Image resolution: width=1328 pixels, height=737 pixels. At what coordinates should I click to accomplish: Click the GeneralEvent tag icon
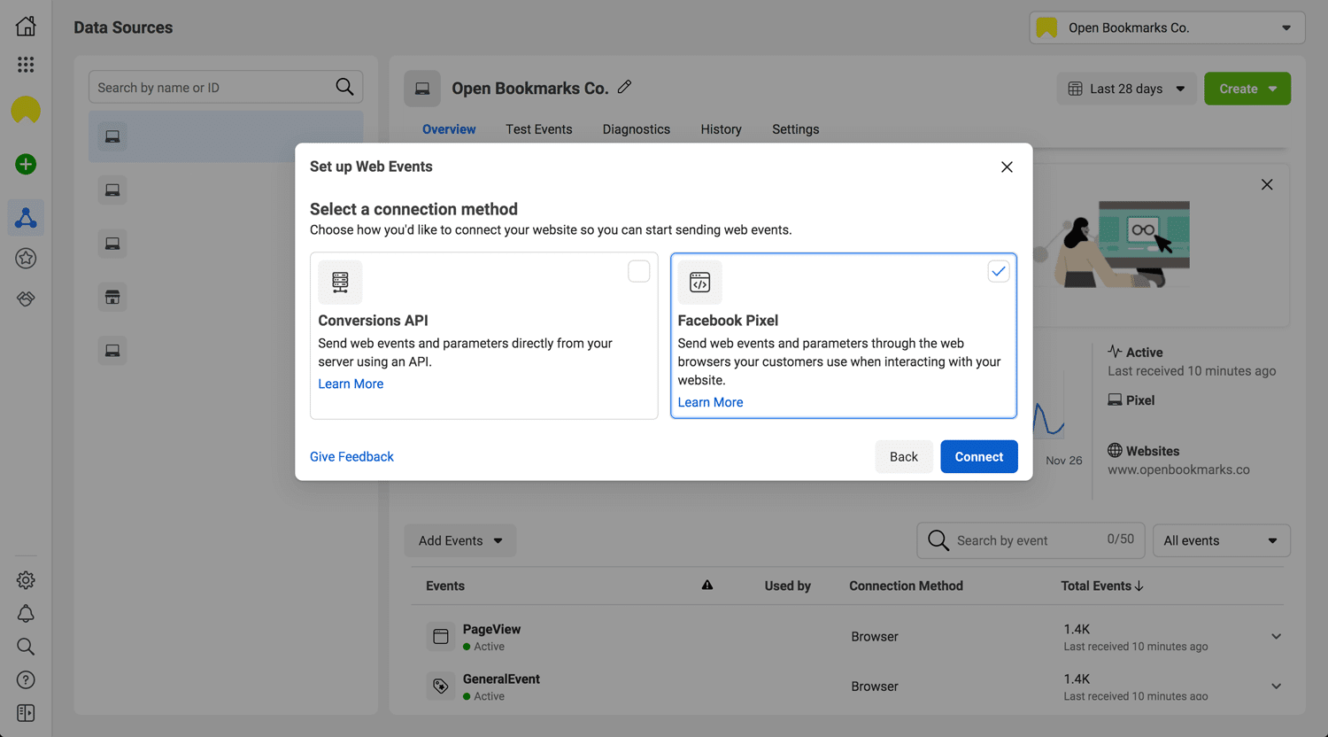441,686
